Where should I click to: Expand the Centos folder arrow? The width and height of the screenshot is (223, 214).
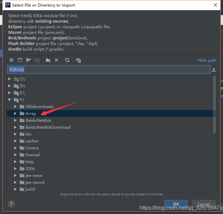(x=15, y=148)
